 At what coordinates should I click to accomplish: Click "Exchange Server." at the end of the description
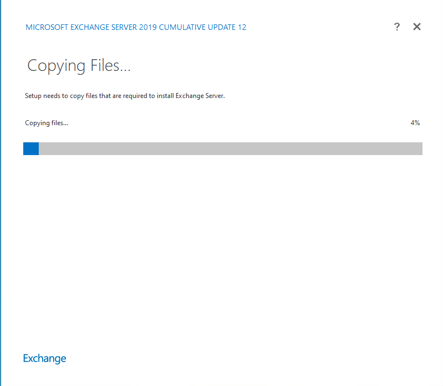pyautogui.click(x=200, y=96)
